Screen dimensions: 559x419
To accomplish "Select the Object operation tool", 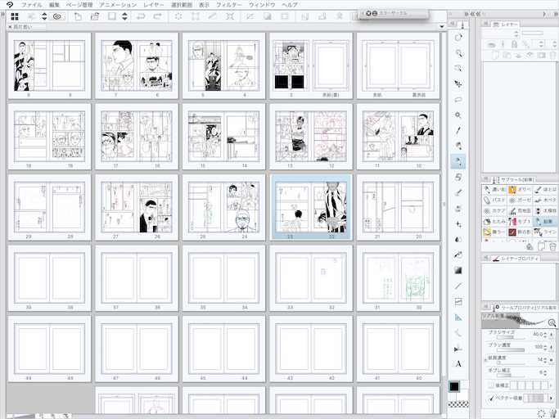I will click(x=458, y=68).
